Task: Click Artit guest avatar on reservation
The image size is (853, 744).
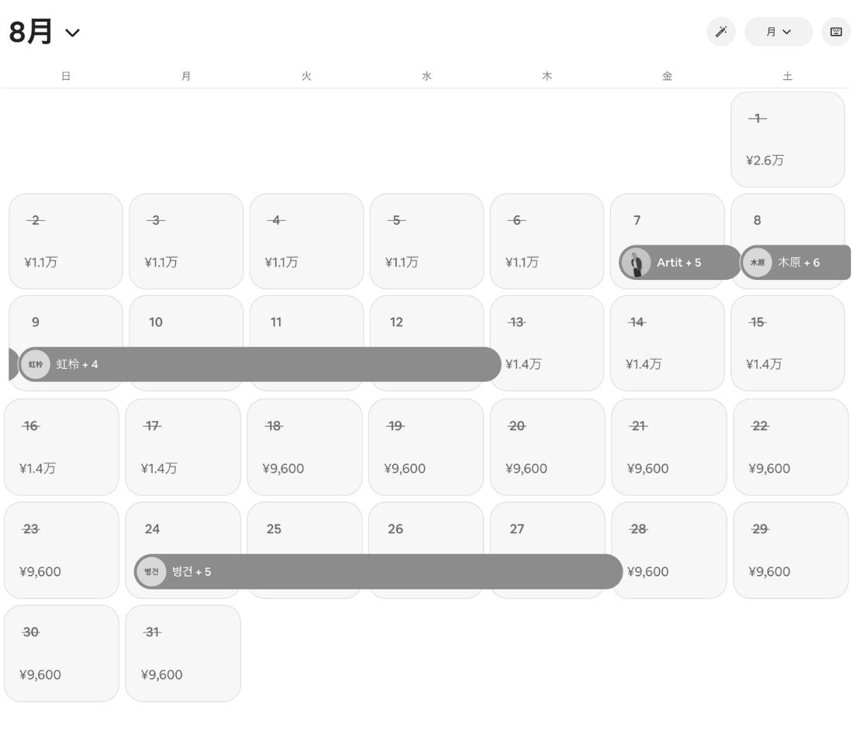Action: pyautogui.click(x=635, y=262)
